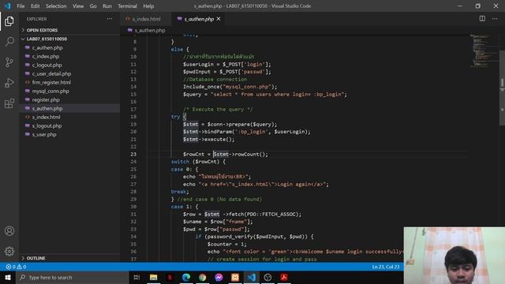Open frm_register.html in explorer
Screen dimensions: 505x284
[51, 82]
